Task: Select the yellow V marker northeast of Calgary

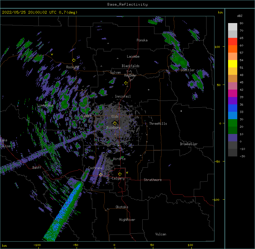Action: (x=127, y=173)
